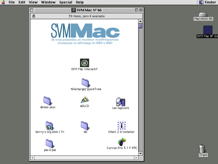The image size is (218, 164).
Task: Click the horizontal scrollbar right arrow
Action: pyautogui.click(x=136, y=158)
